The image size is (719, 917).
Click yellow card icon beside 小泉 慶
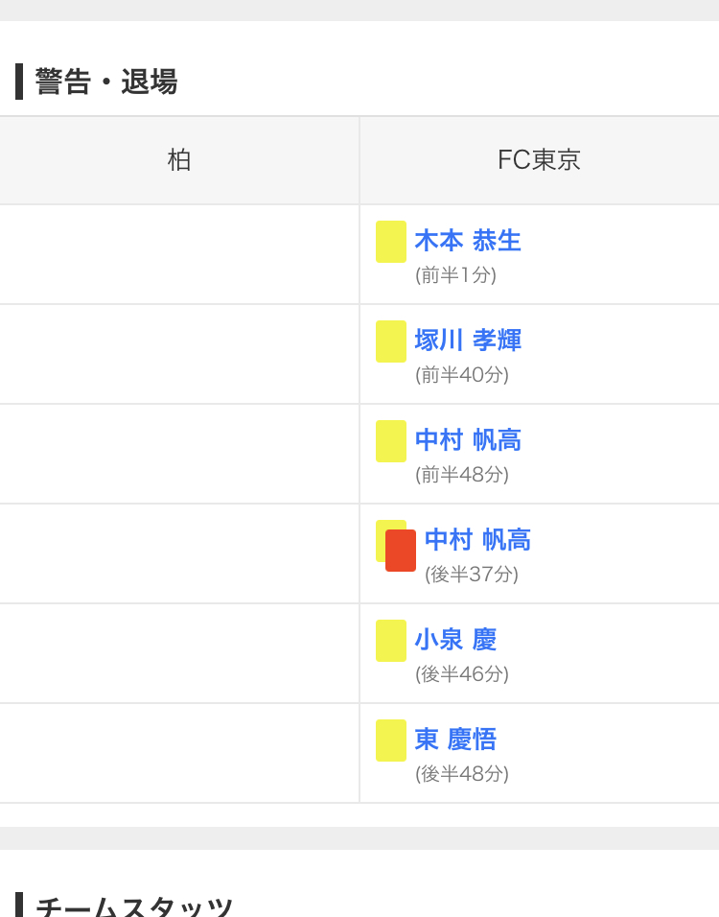click(x=391, y=641)
